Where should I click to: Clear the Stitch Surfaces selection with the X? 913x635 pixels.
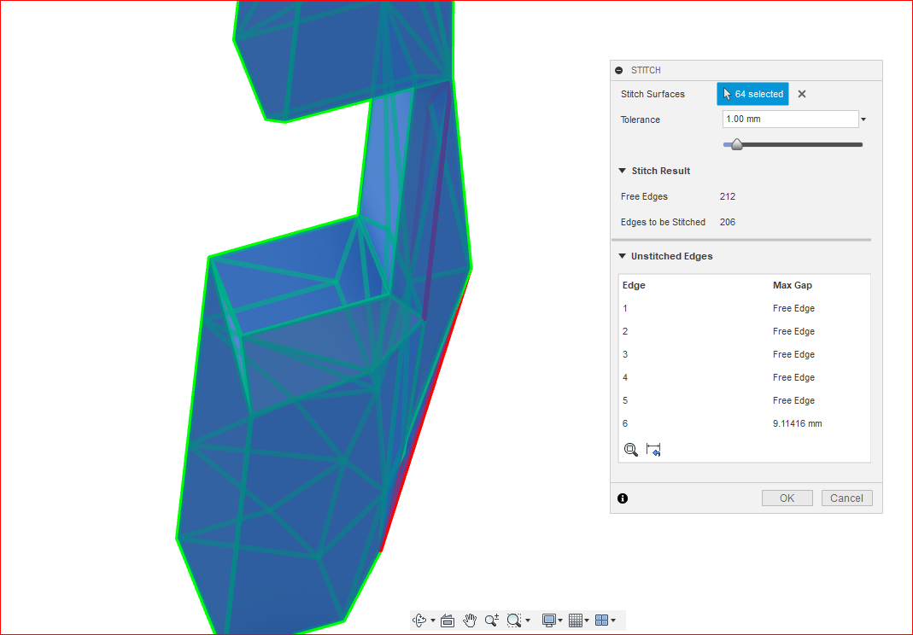[801, 94]
